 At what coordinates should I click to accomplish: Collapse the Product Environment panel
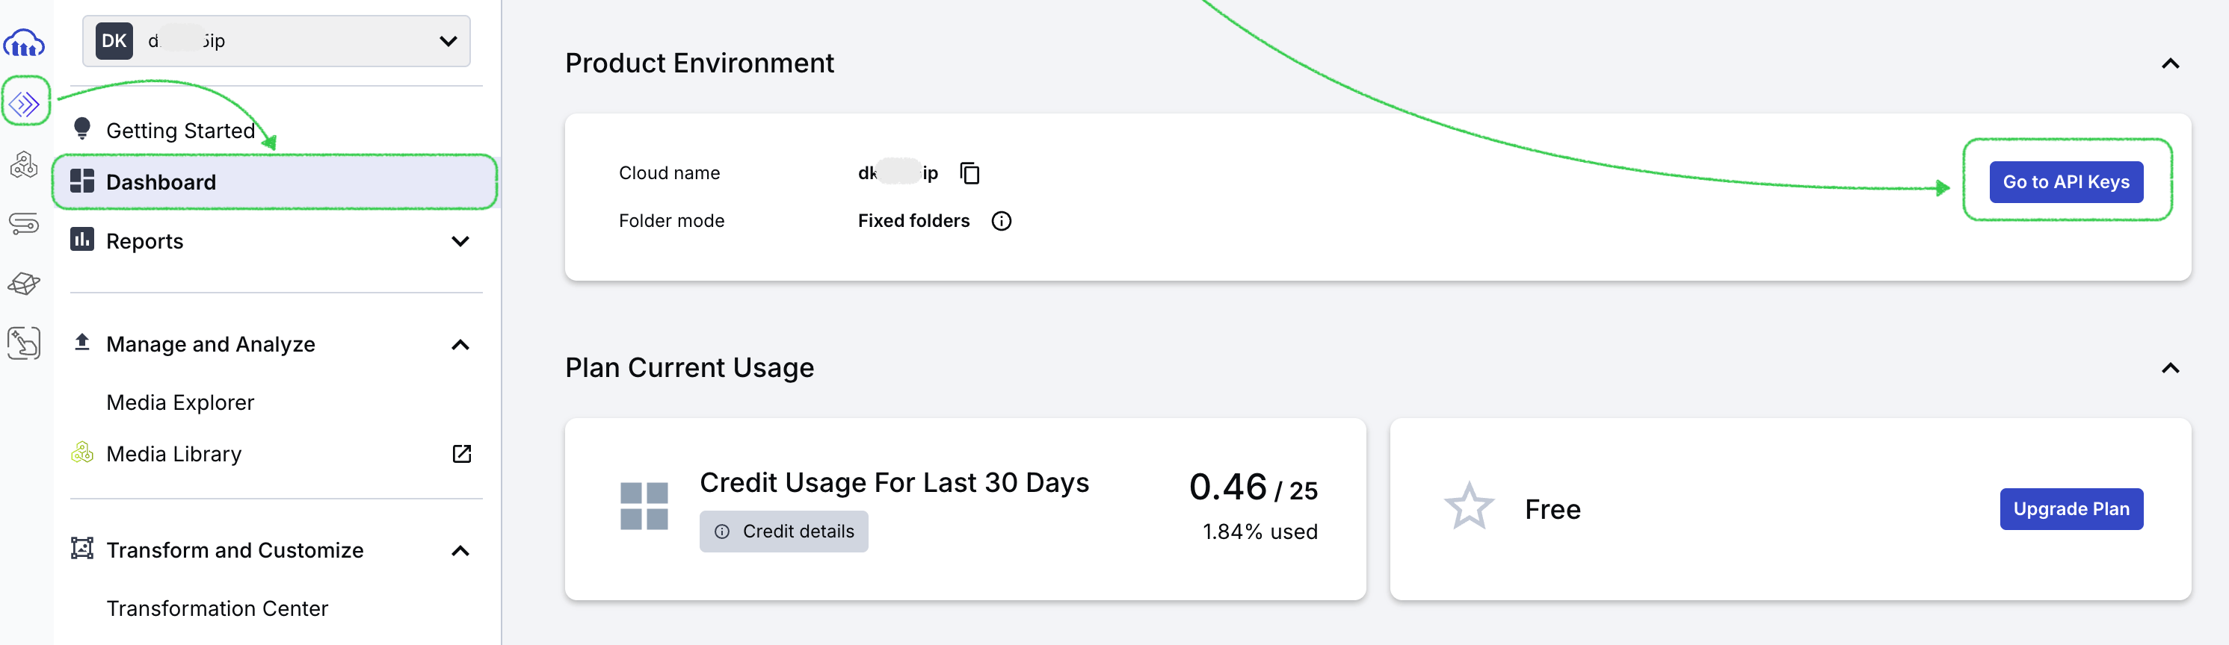coord(2170,64)
